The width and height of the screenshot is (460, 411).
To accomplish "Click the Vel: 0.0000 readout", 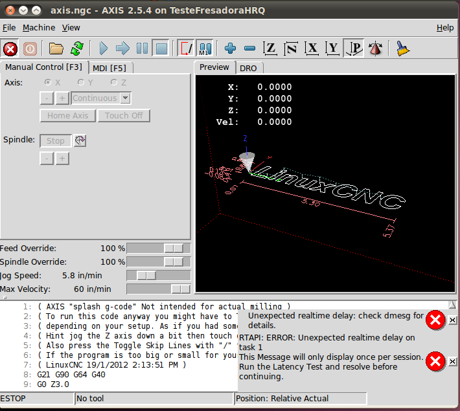I will [x=254, y=122].
